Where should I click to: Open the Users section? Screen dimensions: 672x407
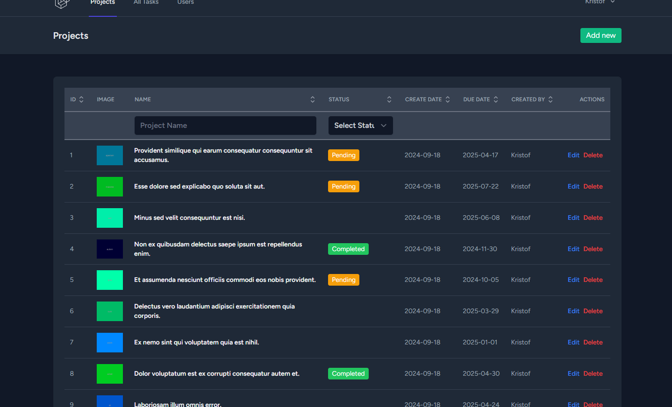185,2
